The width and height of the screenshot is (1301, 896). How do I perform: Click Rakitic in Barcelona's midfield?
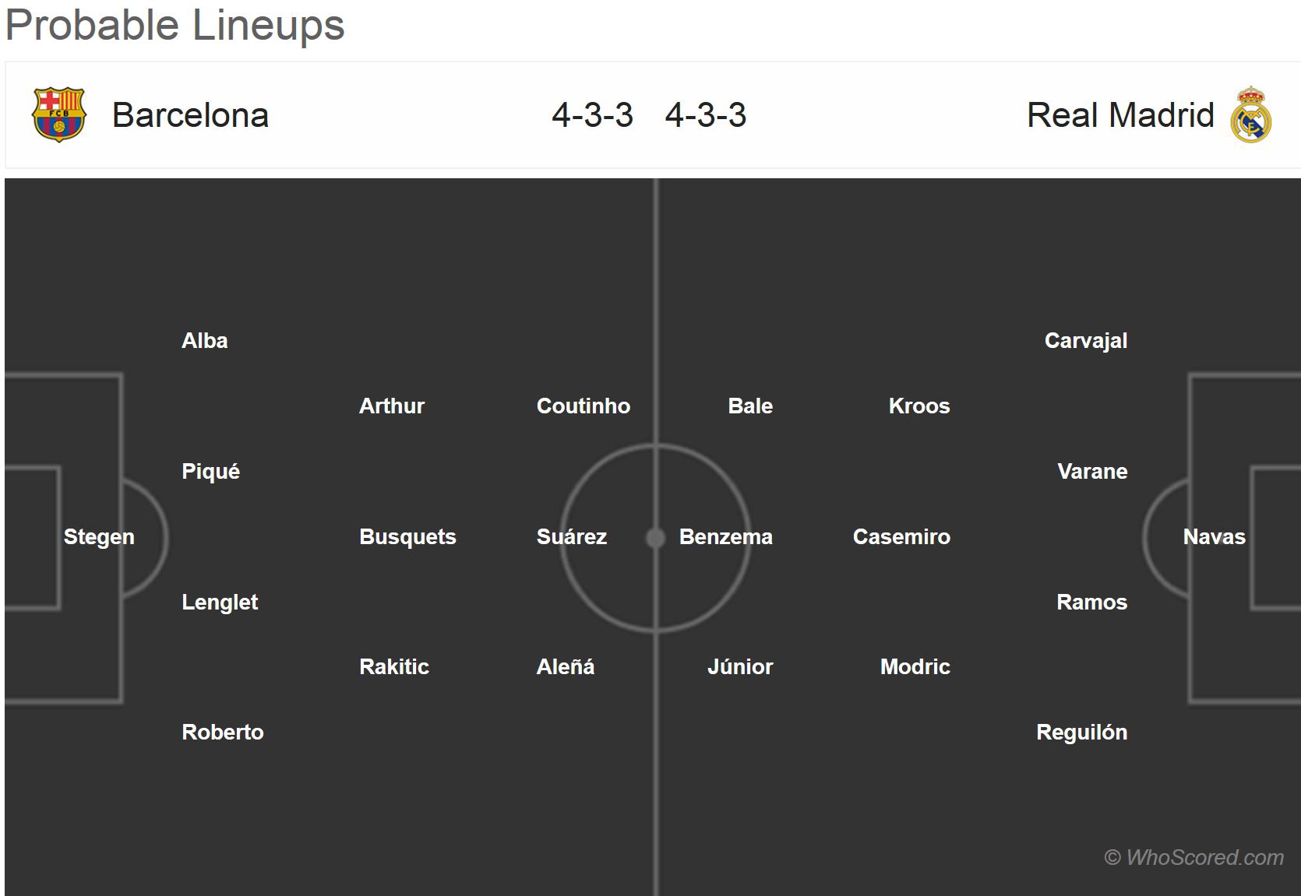(x=393, y=666)
